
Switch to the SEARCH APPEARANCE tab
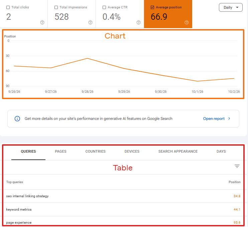178,151
